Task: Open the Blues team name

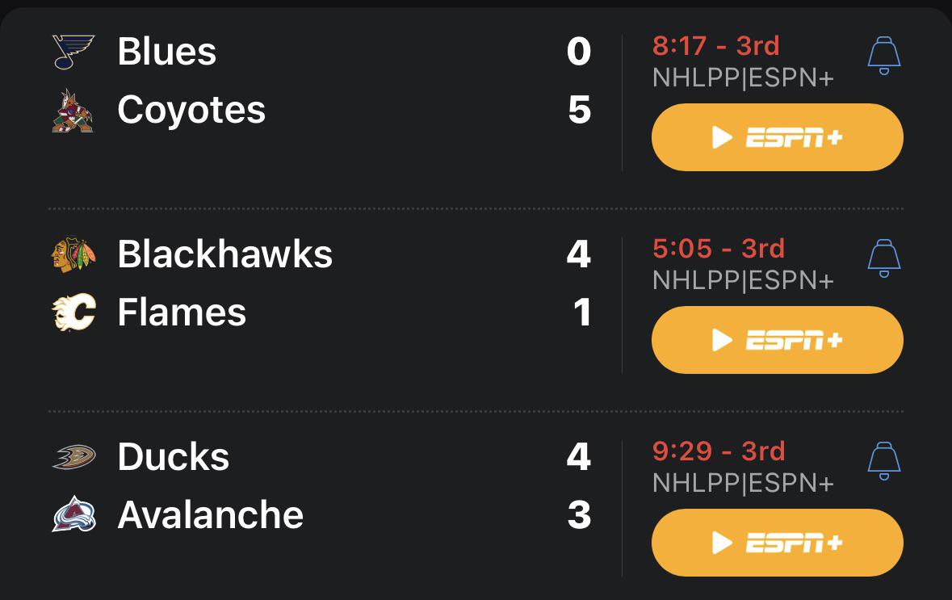Action: pyautogui.click(x=167, y=52)
